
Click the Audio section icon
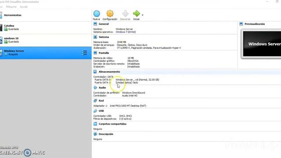95,88
